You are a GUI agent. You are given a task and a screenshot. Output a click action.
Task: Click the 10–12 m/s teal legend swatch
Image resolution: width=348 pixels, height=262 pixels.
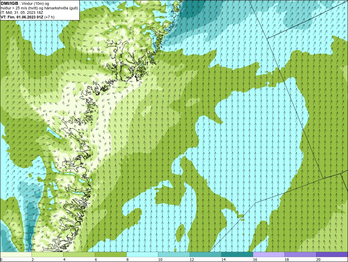click(x=174, y=254)
